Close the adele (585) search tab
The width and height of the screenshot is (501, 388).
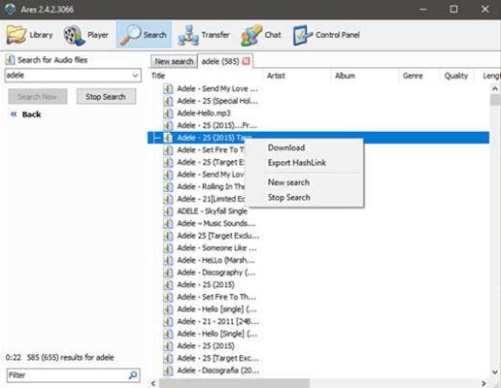click(x=247, y=61)
